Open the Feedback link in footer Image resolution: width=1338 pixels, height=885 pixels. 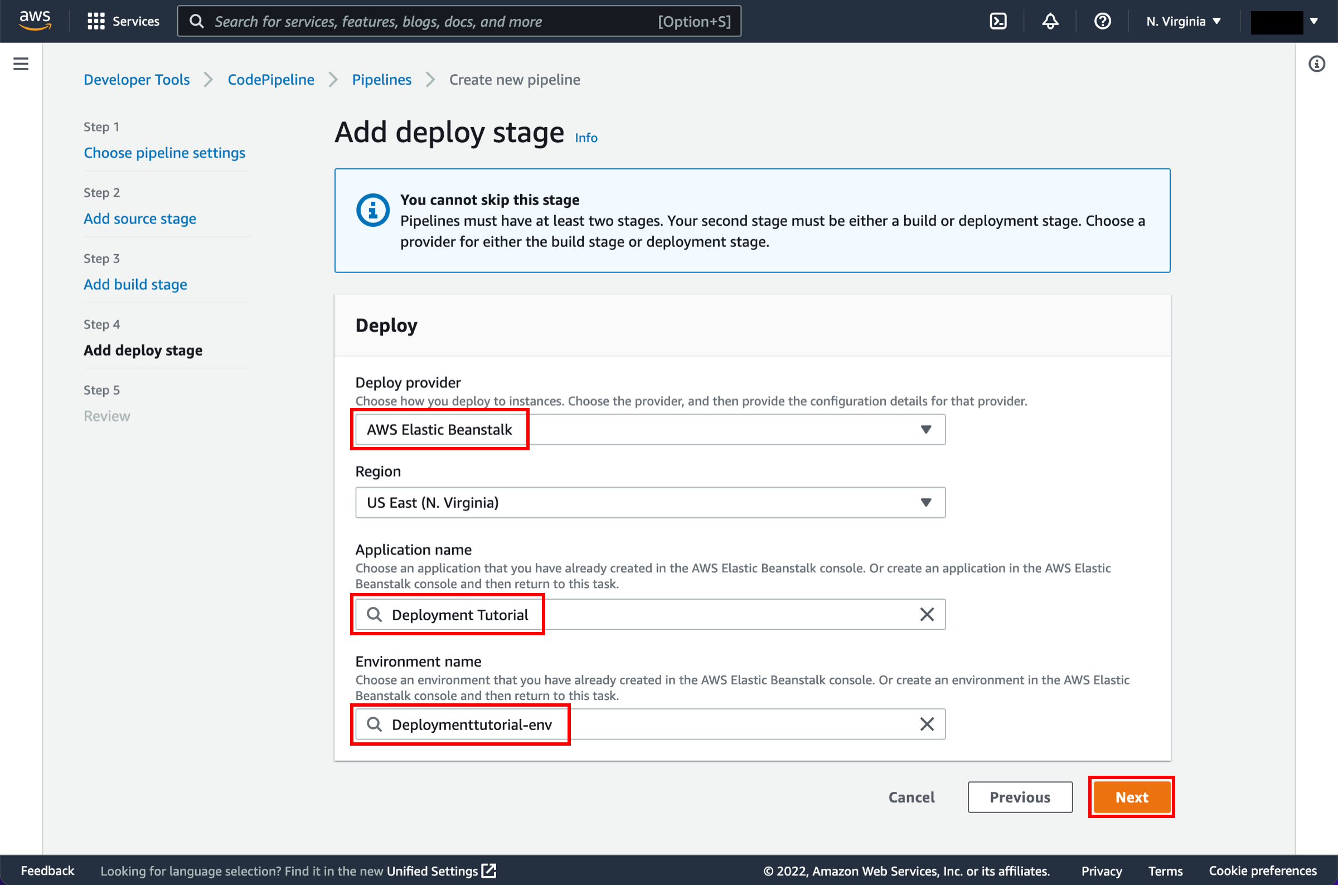tap(47, 871)
